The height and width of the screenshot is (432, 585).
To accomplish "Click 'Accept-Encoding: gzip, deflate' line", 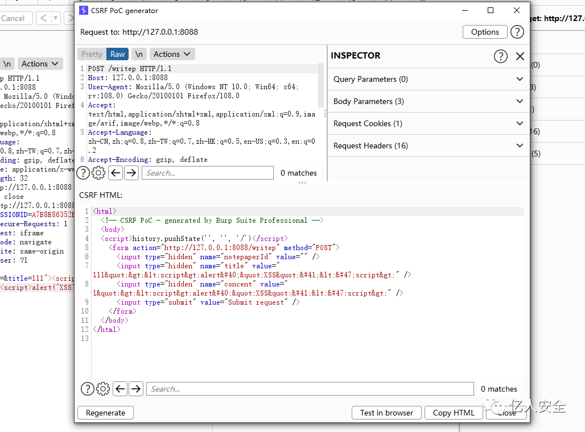I will click(x=148, y=160).
